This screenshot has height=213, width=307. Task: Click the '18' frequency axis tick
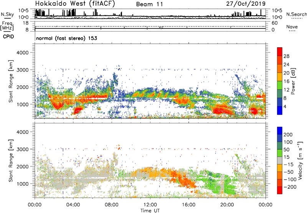26,23
